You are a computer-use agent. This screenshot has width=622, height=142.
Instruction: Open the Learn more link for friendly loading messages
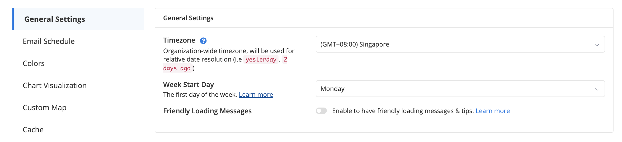point(493,111)
